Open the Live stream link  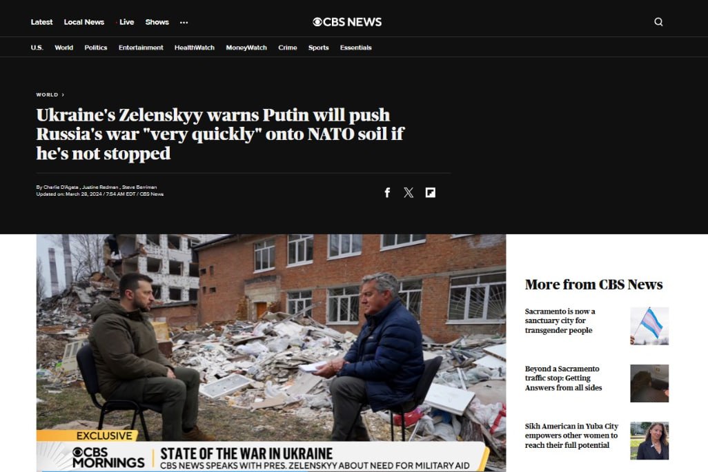click(125, 22)
